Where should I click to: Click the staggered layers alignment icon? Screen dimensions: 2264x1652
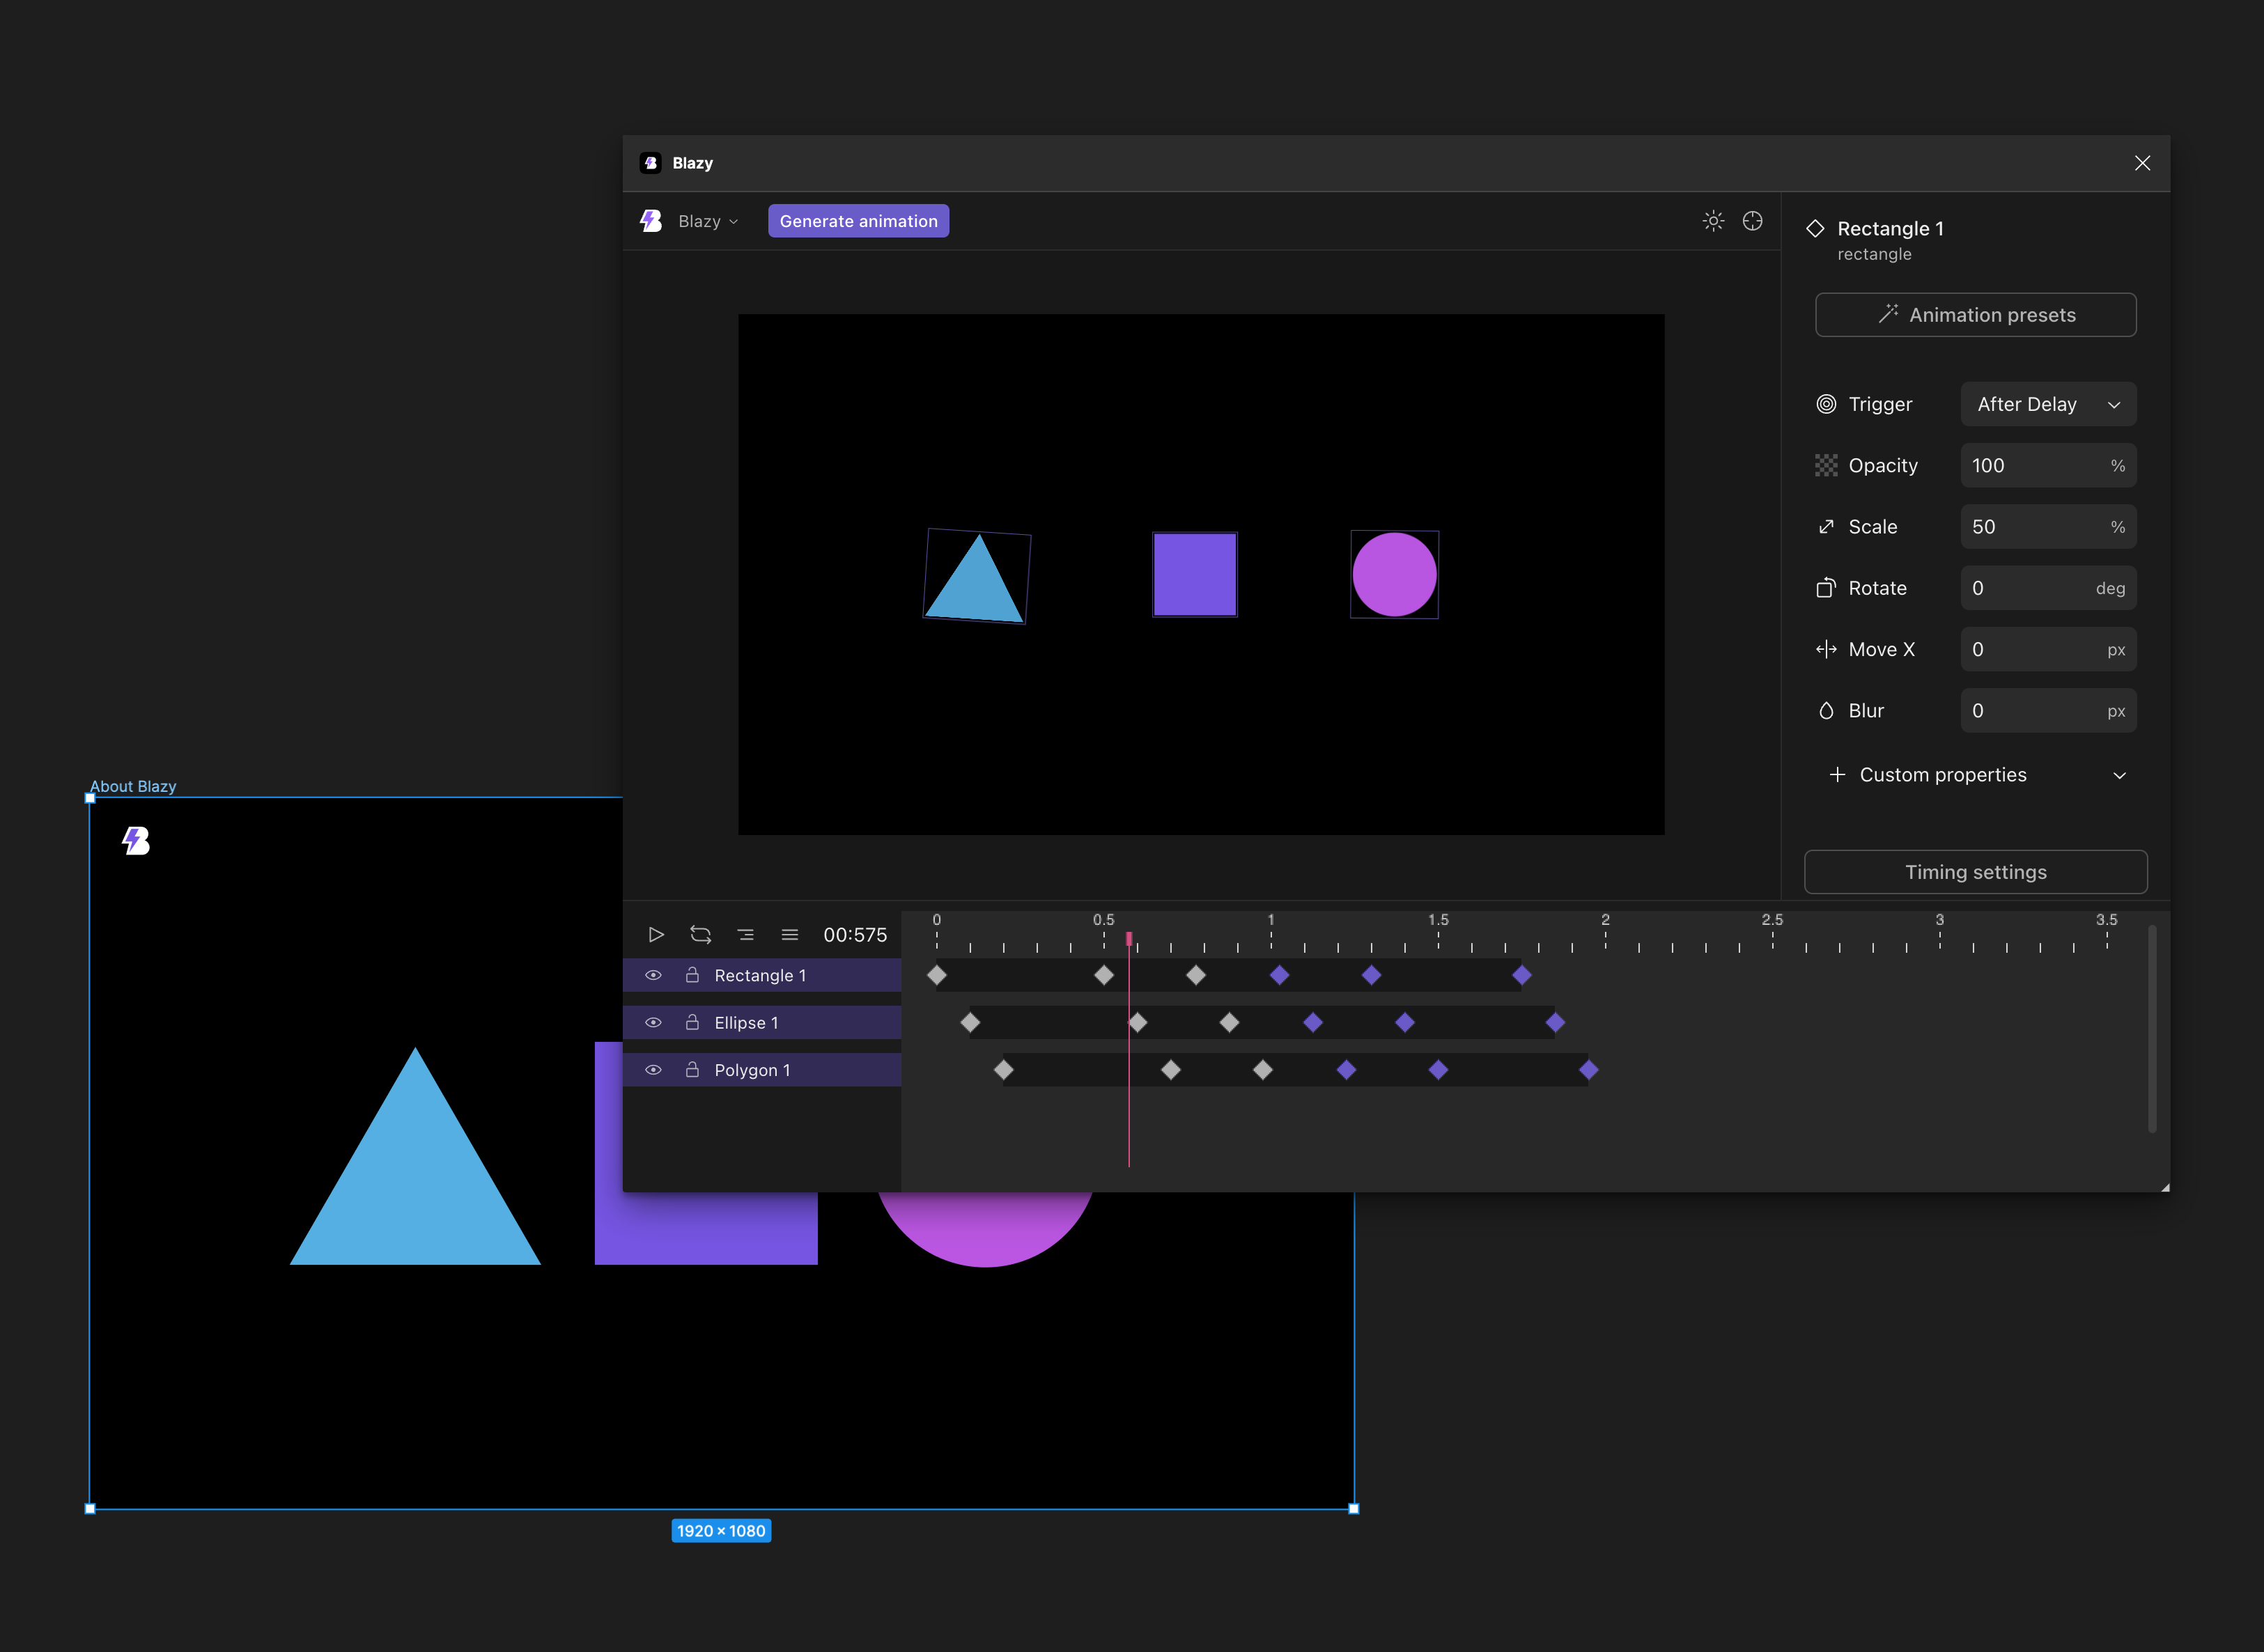tap(745, 935)
